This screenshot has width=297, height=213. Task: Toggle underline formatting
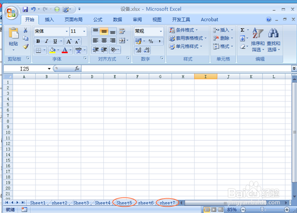point(55,41)
